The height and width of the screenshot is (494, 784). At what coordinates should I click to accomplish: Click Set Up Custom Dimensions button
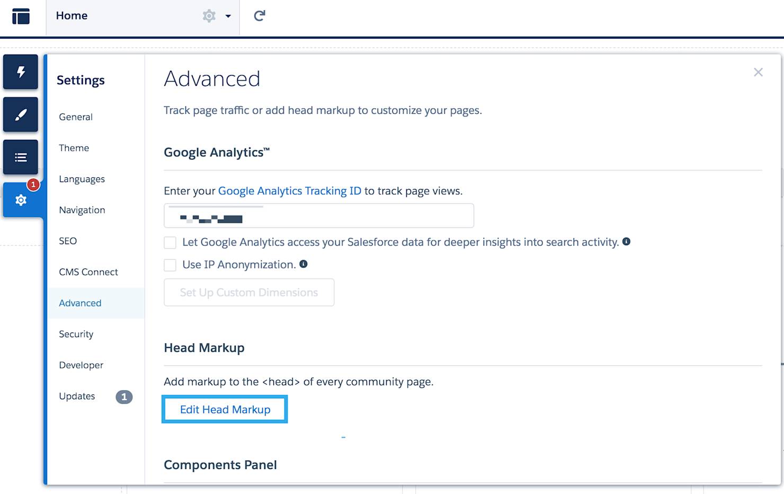[x=249, y=292]
